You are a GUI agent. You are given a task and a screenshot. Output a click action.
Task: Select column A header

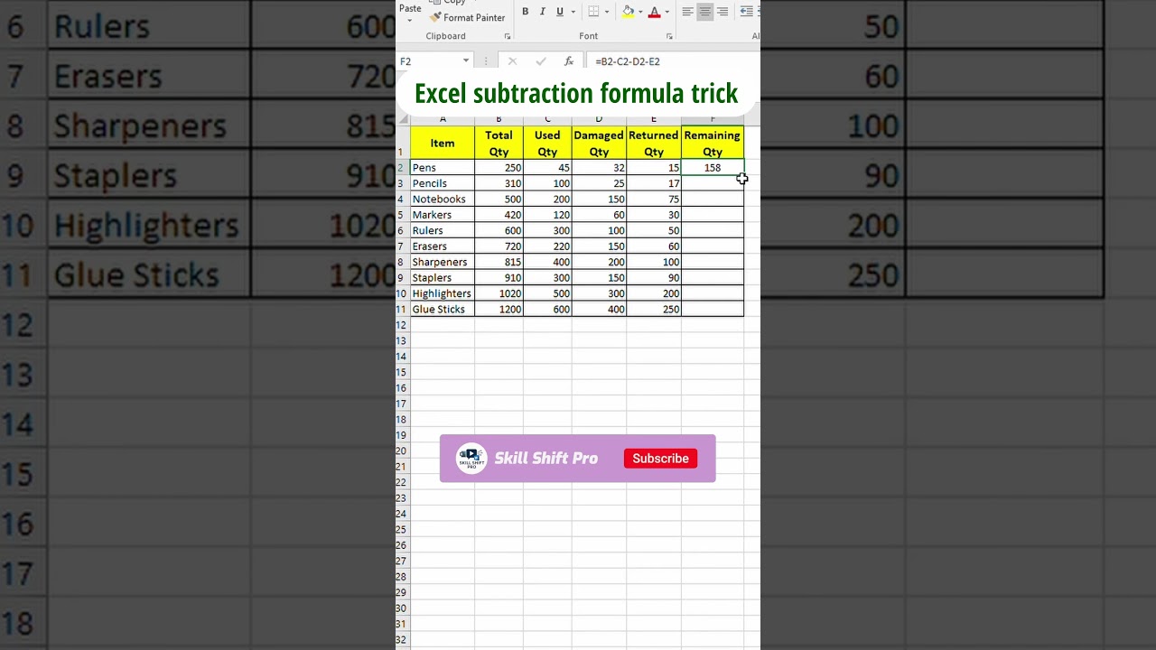[x=443, y=119]
